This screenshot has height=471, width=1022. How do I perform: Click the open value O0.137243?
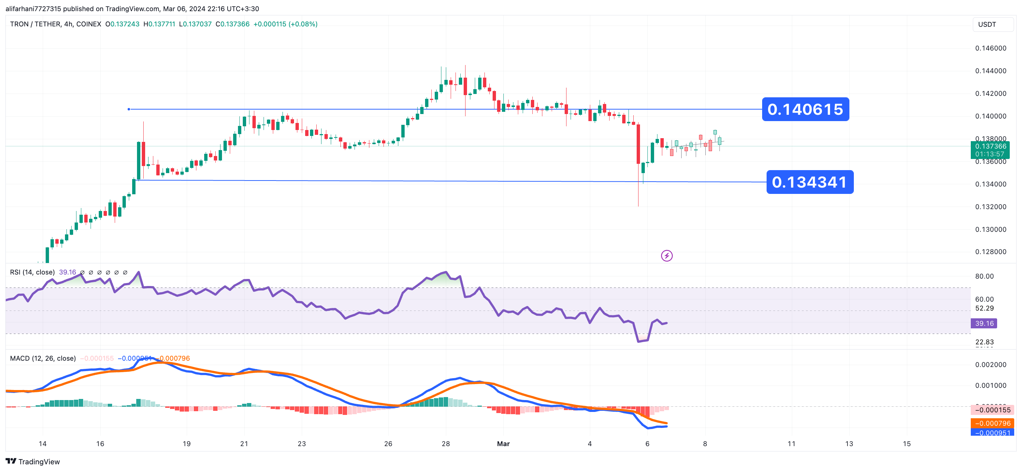(x=123, y=24)
